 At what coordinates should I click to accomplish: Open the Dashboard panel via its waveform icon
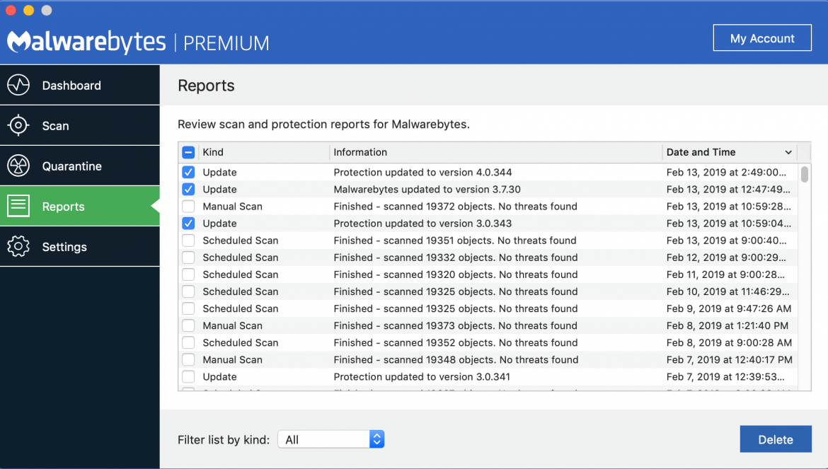tap(18, 84)
